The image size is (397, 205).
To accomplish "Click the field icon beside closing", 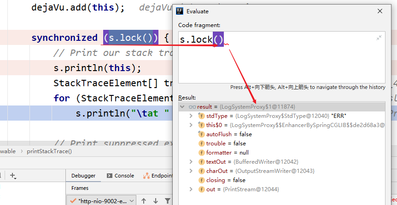I will pyautogui.click(x=201, y=180).
